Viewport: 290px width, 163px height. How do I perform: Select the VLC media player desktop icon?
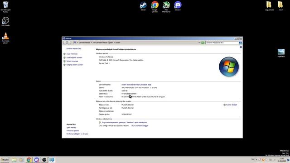[x=5, y=38]
